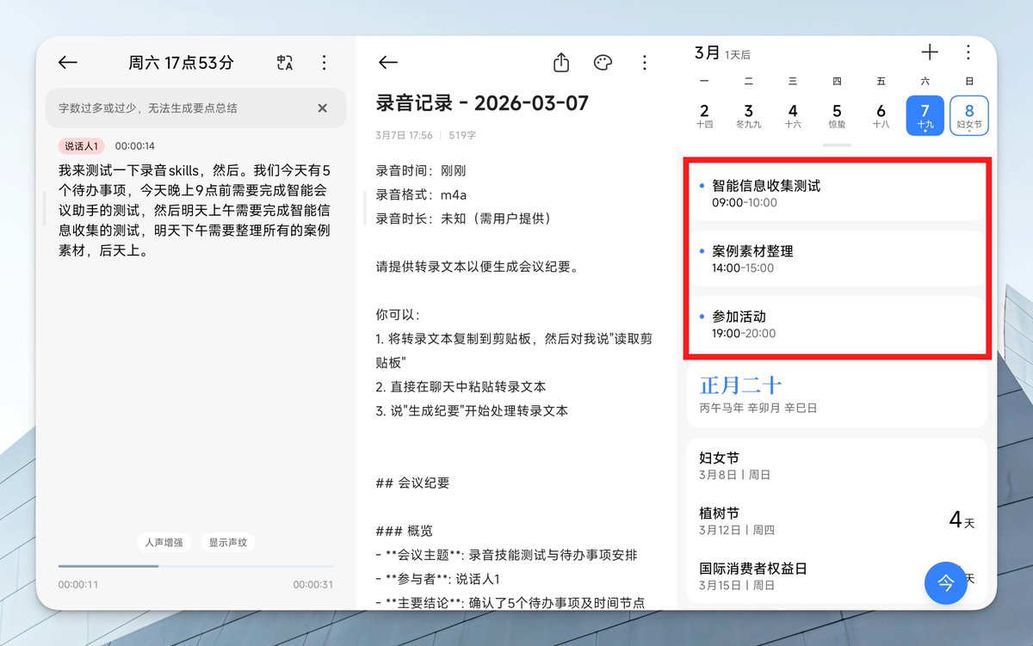Open the calendar overflow menu
Image resolution: width=1033 pixels, height=646 pixels.
click(968, 52)
